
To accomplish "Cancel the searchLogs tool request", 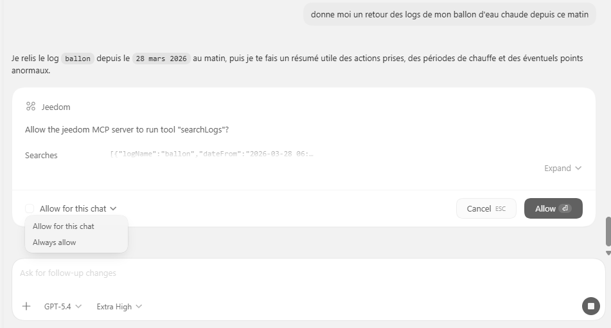I will [x=486, y=208].
